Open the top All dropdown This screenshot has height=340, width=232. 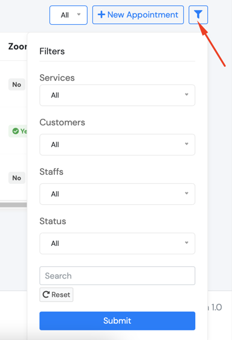[68, 15]
